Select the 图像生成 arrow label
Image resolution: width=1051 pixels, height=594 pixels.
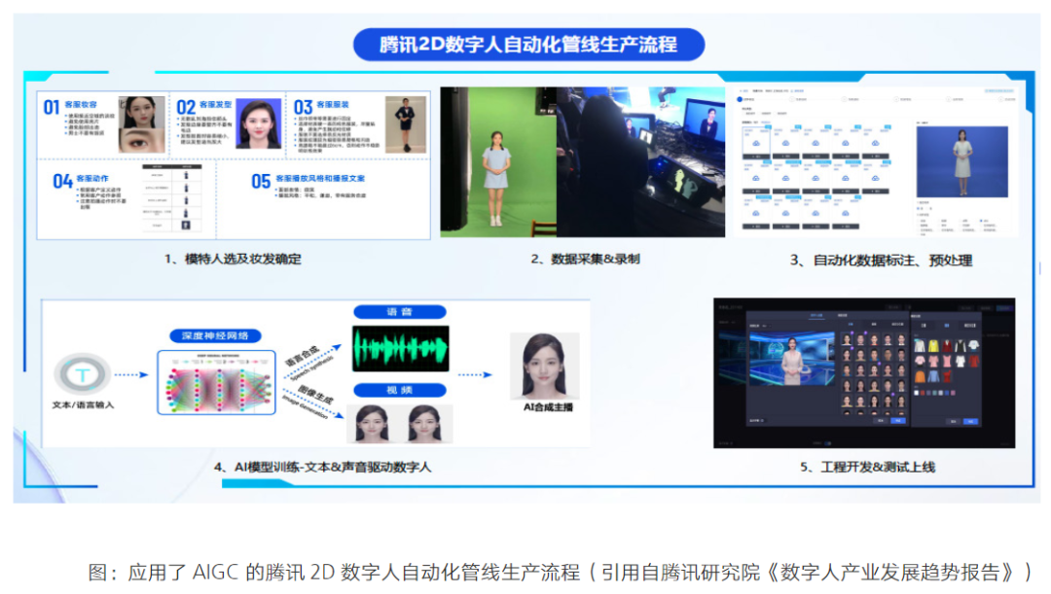click(315, 396)
